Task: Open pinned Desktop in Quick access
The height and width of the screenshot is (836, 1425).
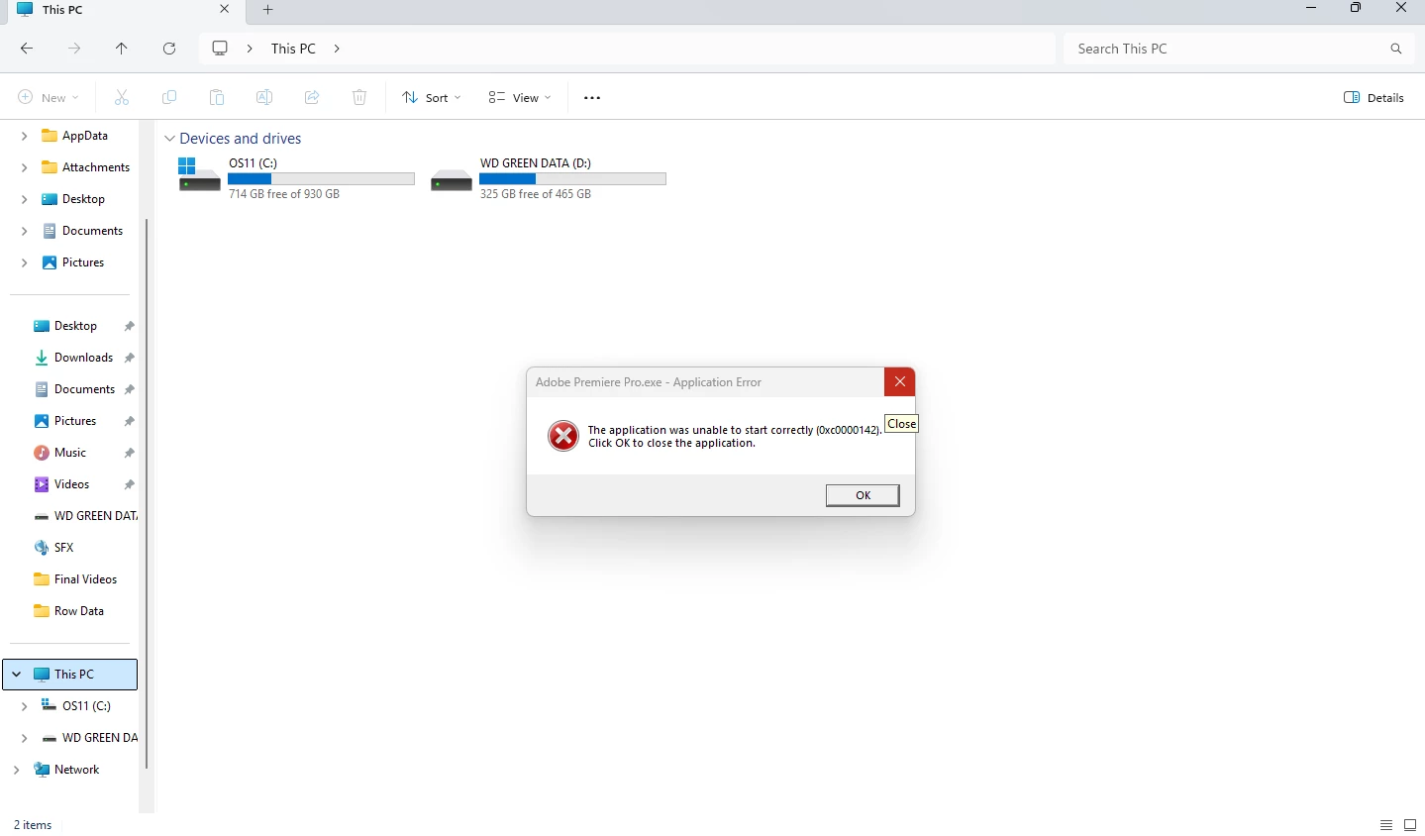Action: (75, 326)
